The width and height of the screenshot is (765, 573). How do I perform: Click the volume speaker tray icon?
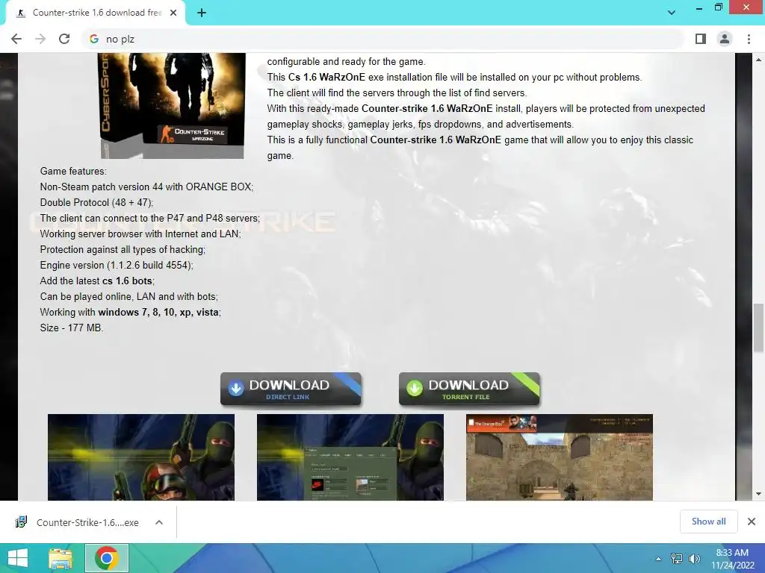pos(694,559)
